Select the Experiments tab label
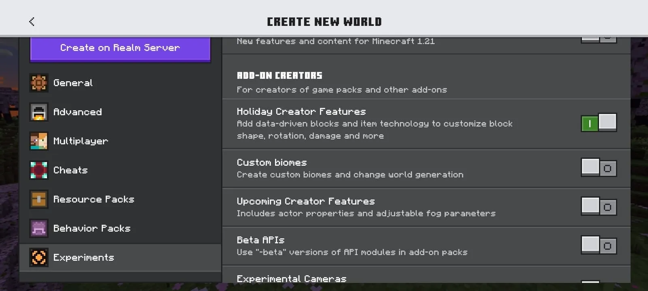The image size is (648, 291). [84, 257]
